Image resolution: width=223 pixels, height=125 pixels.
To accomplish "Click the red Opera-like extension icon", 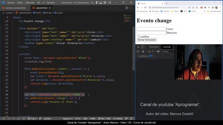I will 201,8.
